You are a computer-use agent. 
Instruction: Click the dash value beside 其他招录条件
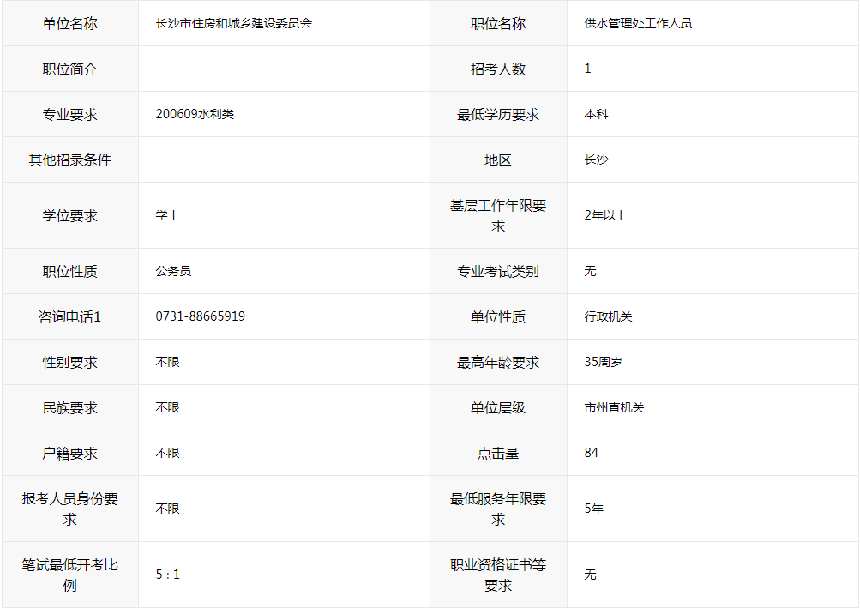(162, 160)
